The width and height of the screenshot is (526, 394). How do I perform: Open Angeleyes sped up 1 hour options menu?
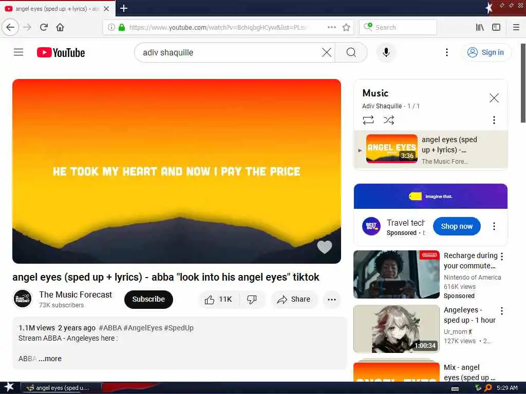coord(502,311)
